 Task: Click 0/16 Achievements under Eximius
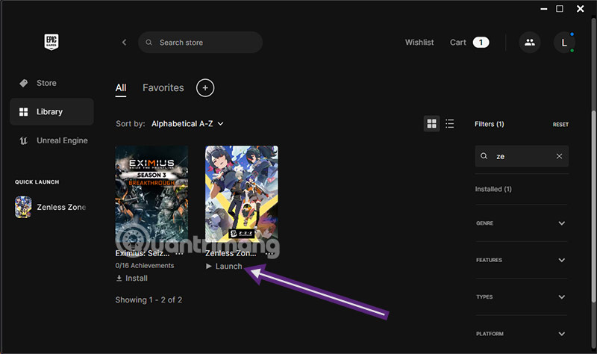click(x=144, y=266)
